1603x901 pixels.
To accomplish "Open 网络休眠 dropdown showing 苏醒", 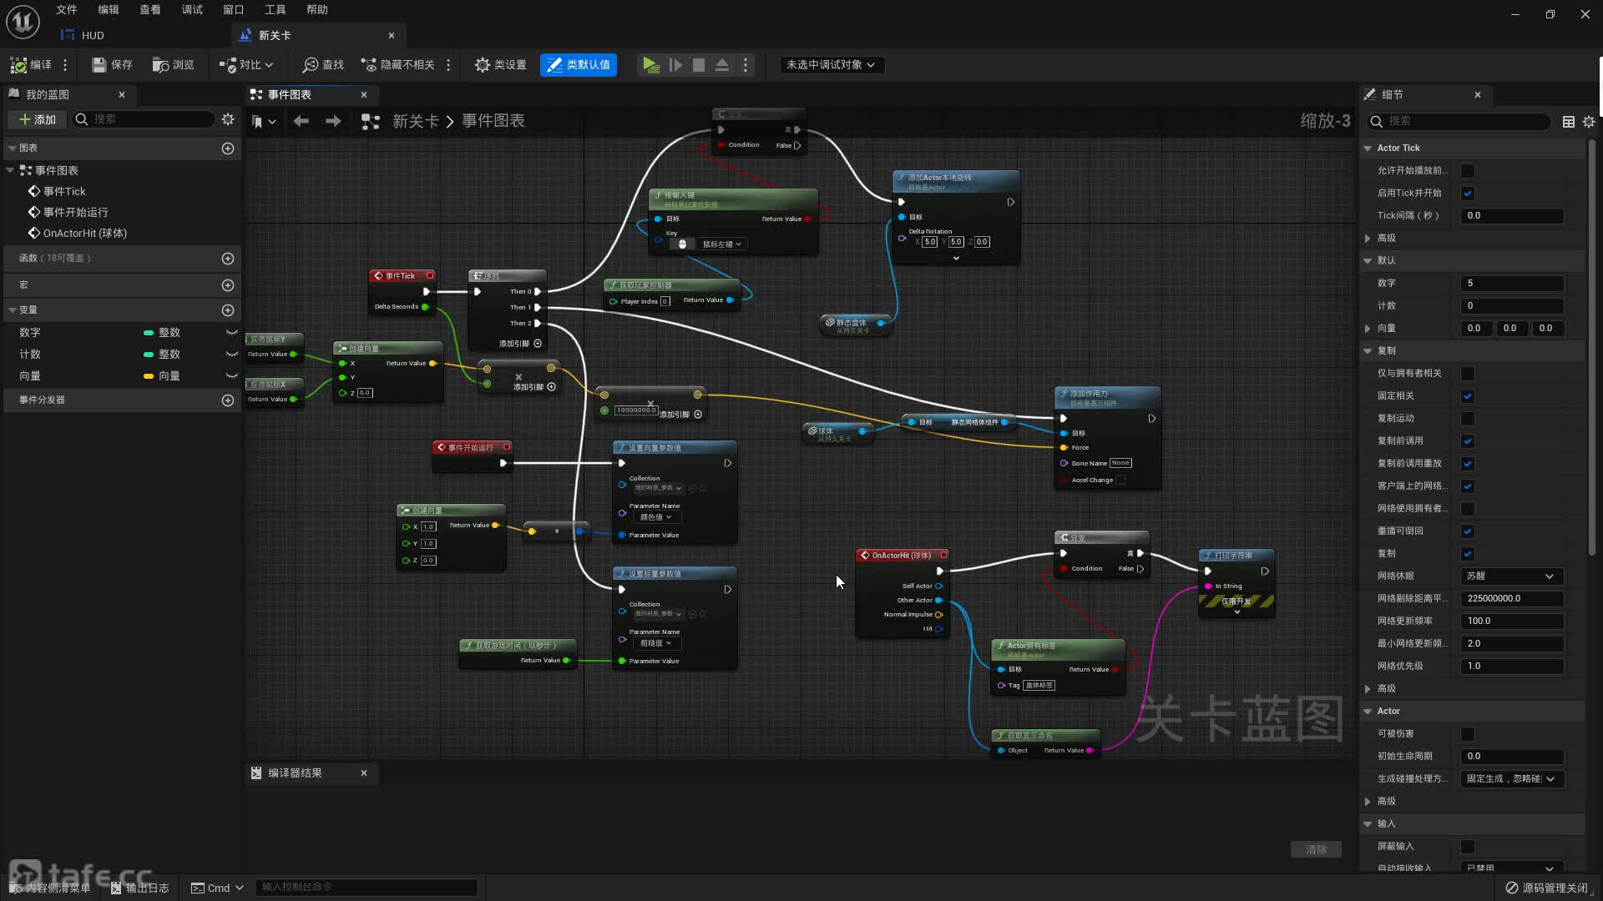I will [x=1511, y=576].
